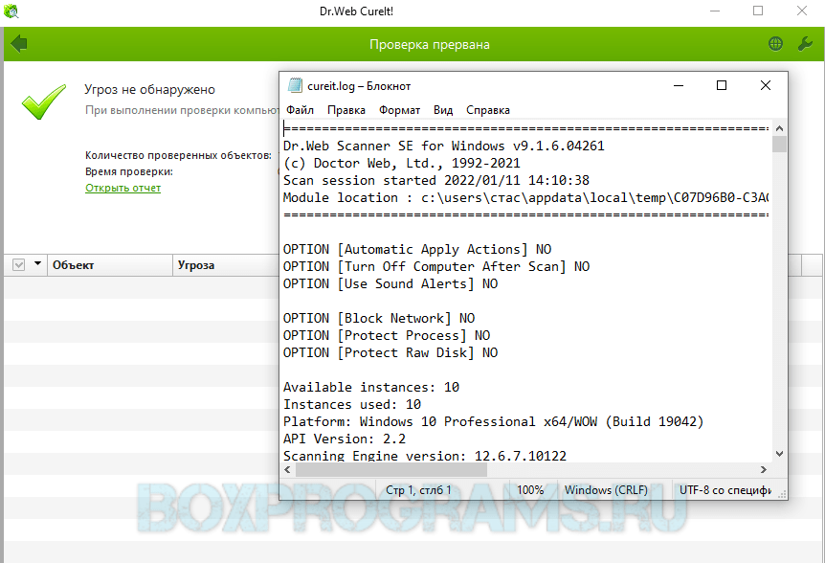Open the Файл menu in Notepad
This screenshot has height=563, width=825.
(x=300, y=110)
